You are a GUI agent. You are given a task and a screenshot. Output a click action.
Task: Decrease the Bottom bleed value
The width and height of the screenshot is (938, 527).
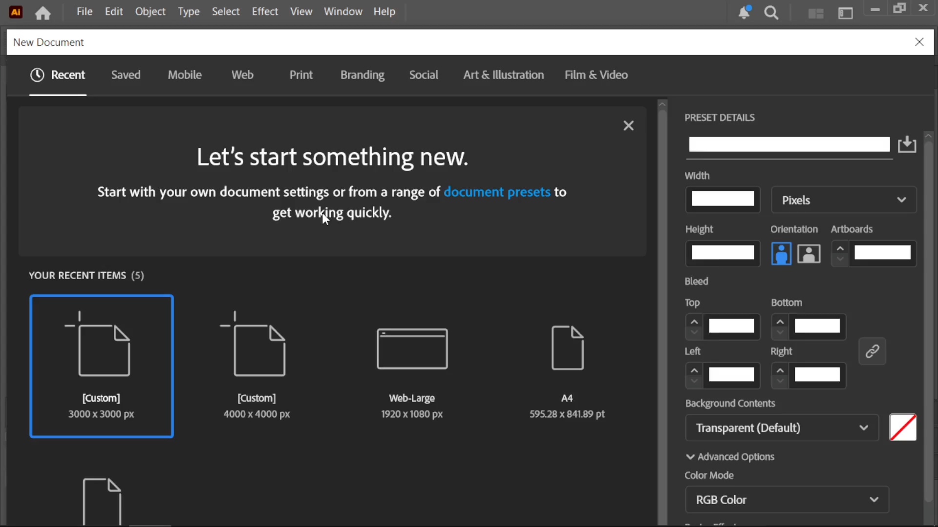[780, 333]
